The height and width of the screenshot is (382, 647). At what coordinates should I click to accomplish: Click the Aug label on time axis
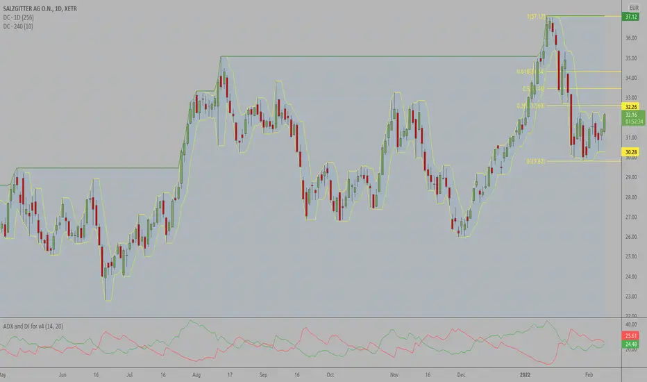point(196,375)
